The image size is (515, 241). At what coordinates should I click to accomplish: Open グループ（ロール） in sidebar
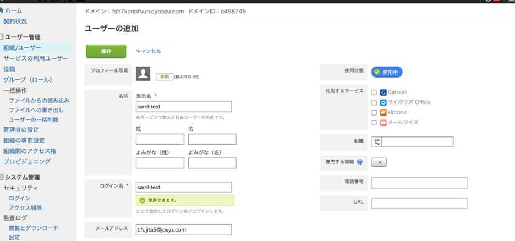point(28,80)
